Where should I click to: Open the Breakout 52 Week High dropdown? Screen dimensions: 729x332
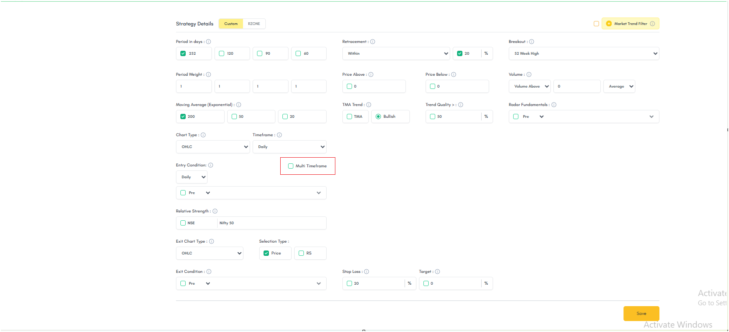[584, 53]
